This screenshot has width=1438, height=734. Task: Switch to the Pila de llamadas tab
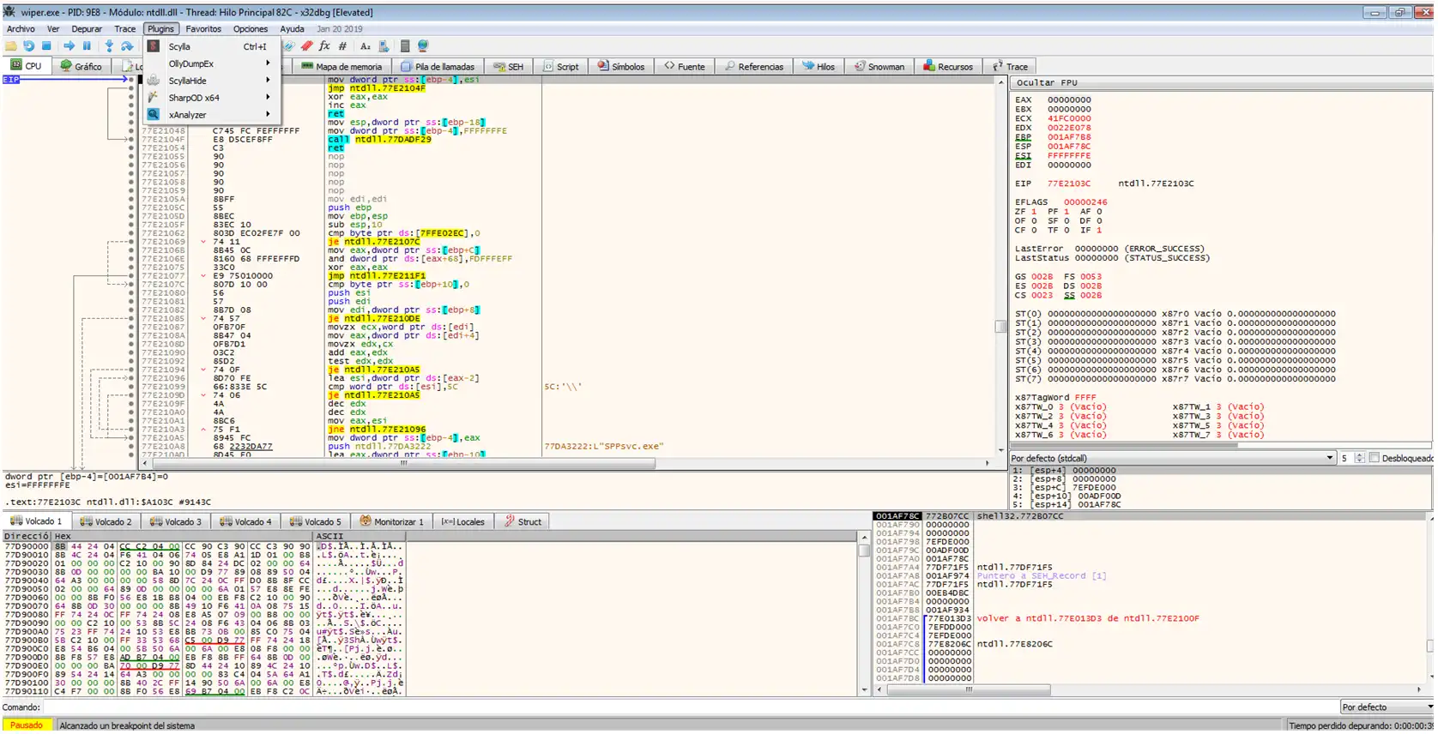[438, 66]
